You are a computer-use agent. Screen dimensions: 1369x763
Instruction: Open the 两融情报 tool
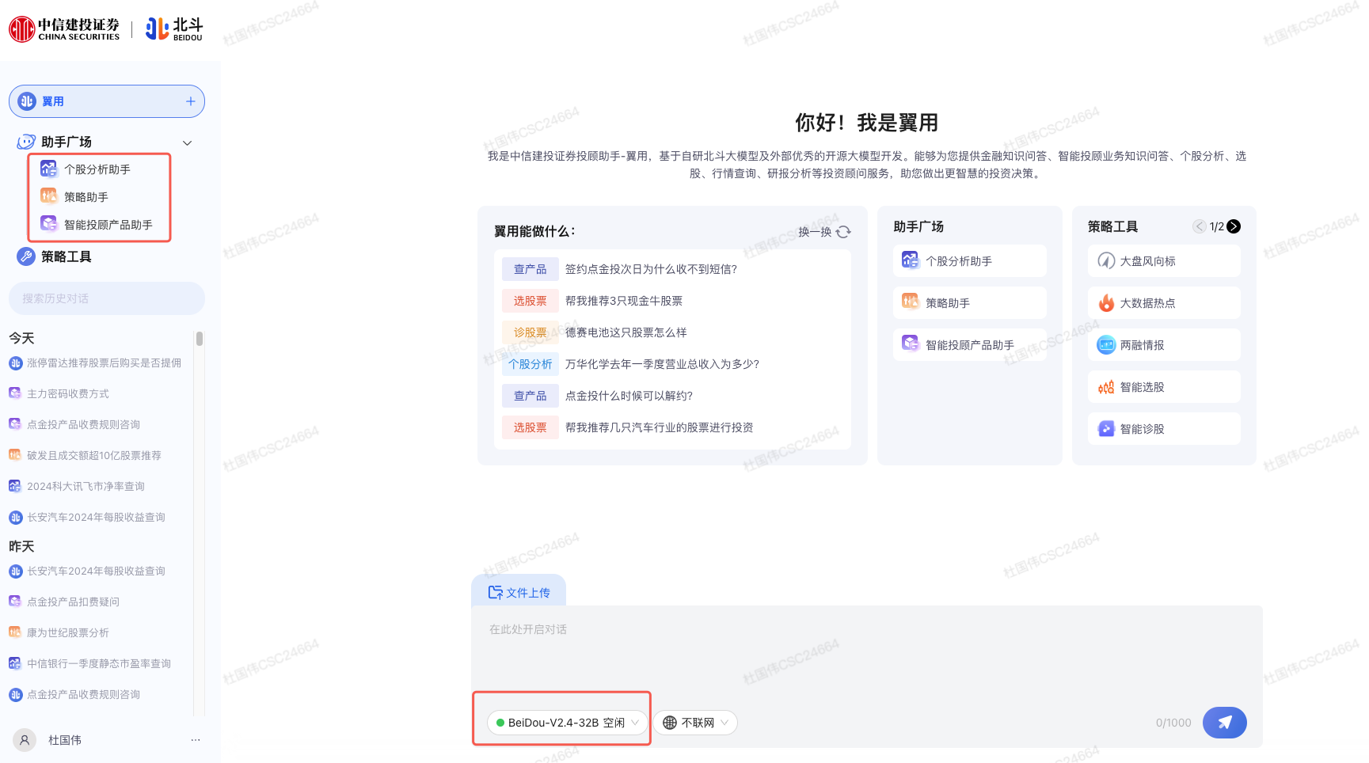pos(1164,345)
